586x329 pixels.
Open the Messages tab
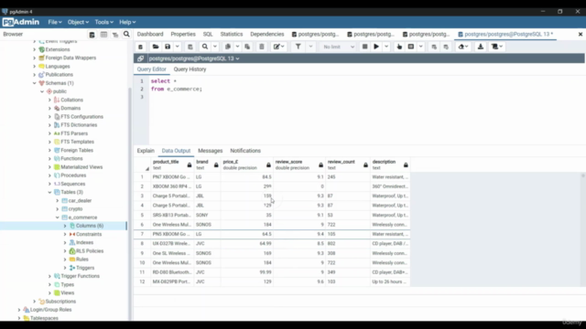coord(210,151)
